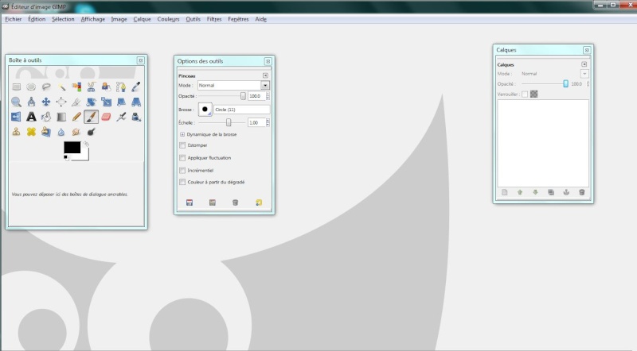Select the Paintbrush tool

(x=91, y=117)
